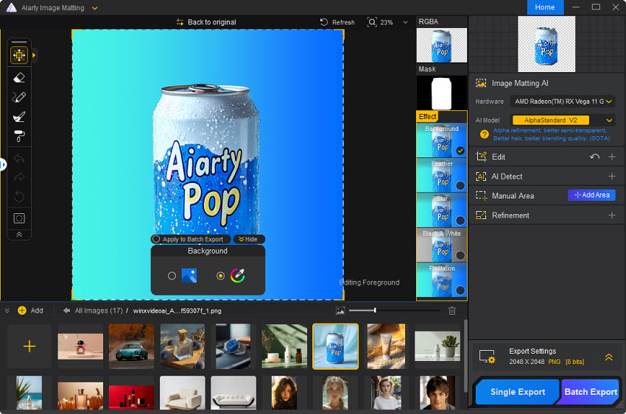Click the Edit undo arrow icon
The width and height of the screenshot is (626, 414).
coord(595,157)
